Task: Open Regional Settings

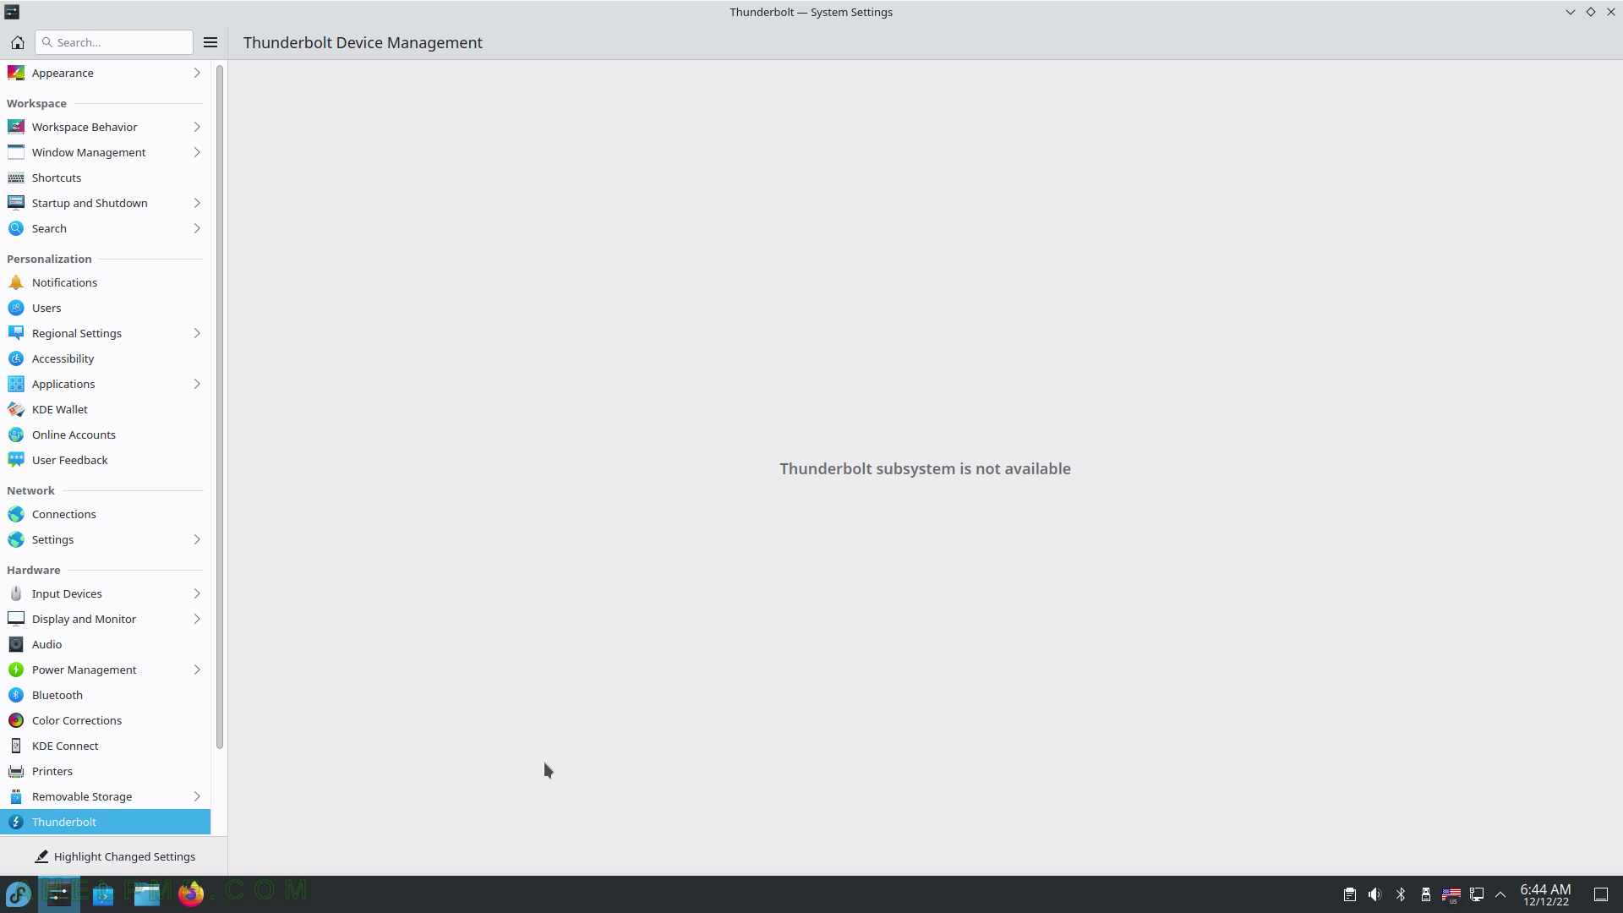Action: (x=105, y=333)
